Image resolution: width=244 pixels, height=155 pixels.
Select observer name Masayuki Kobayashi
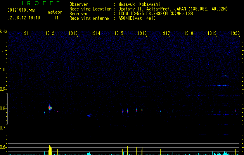(x=139, y=4)
